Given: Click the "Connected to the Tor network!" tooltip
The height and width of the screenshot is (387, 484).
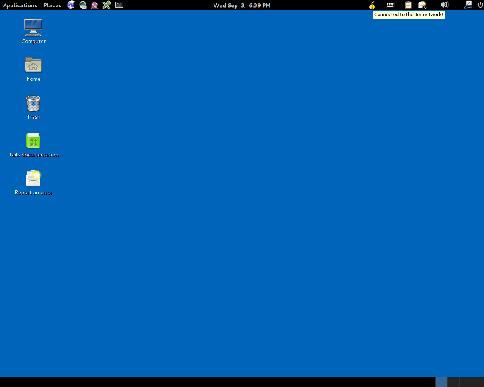Looking at the screenshot, I should [x=409, y=15].
